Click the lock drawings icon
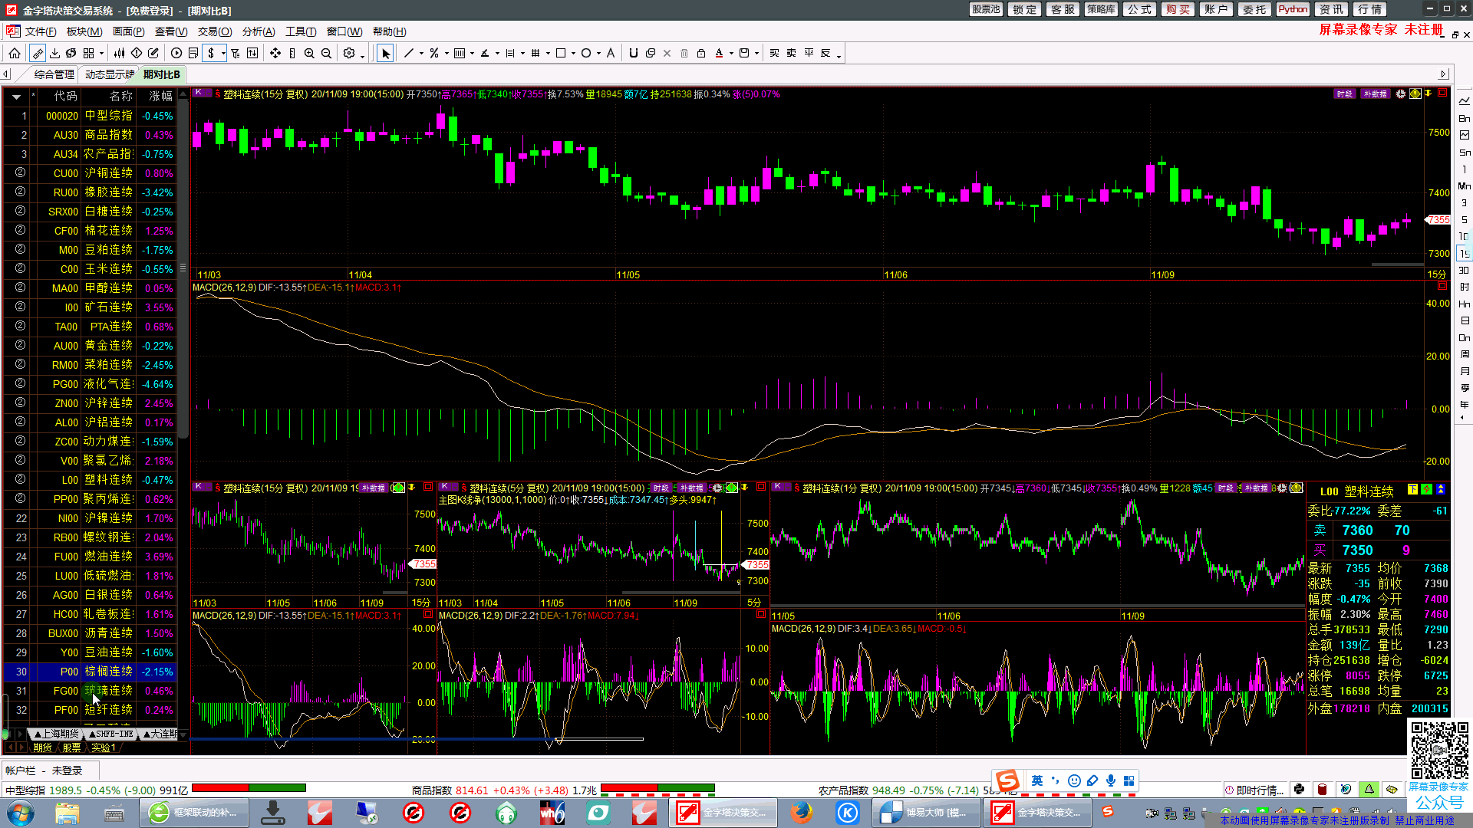Viewport: 1473px width, 828px height. [x=700, y=53]
